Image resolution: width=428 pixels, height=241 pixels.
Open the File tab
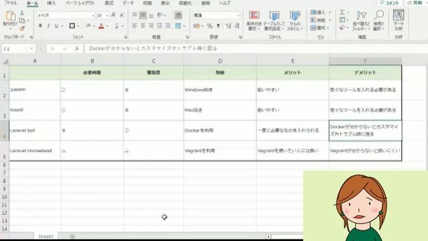11,3
